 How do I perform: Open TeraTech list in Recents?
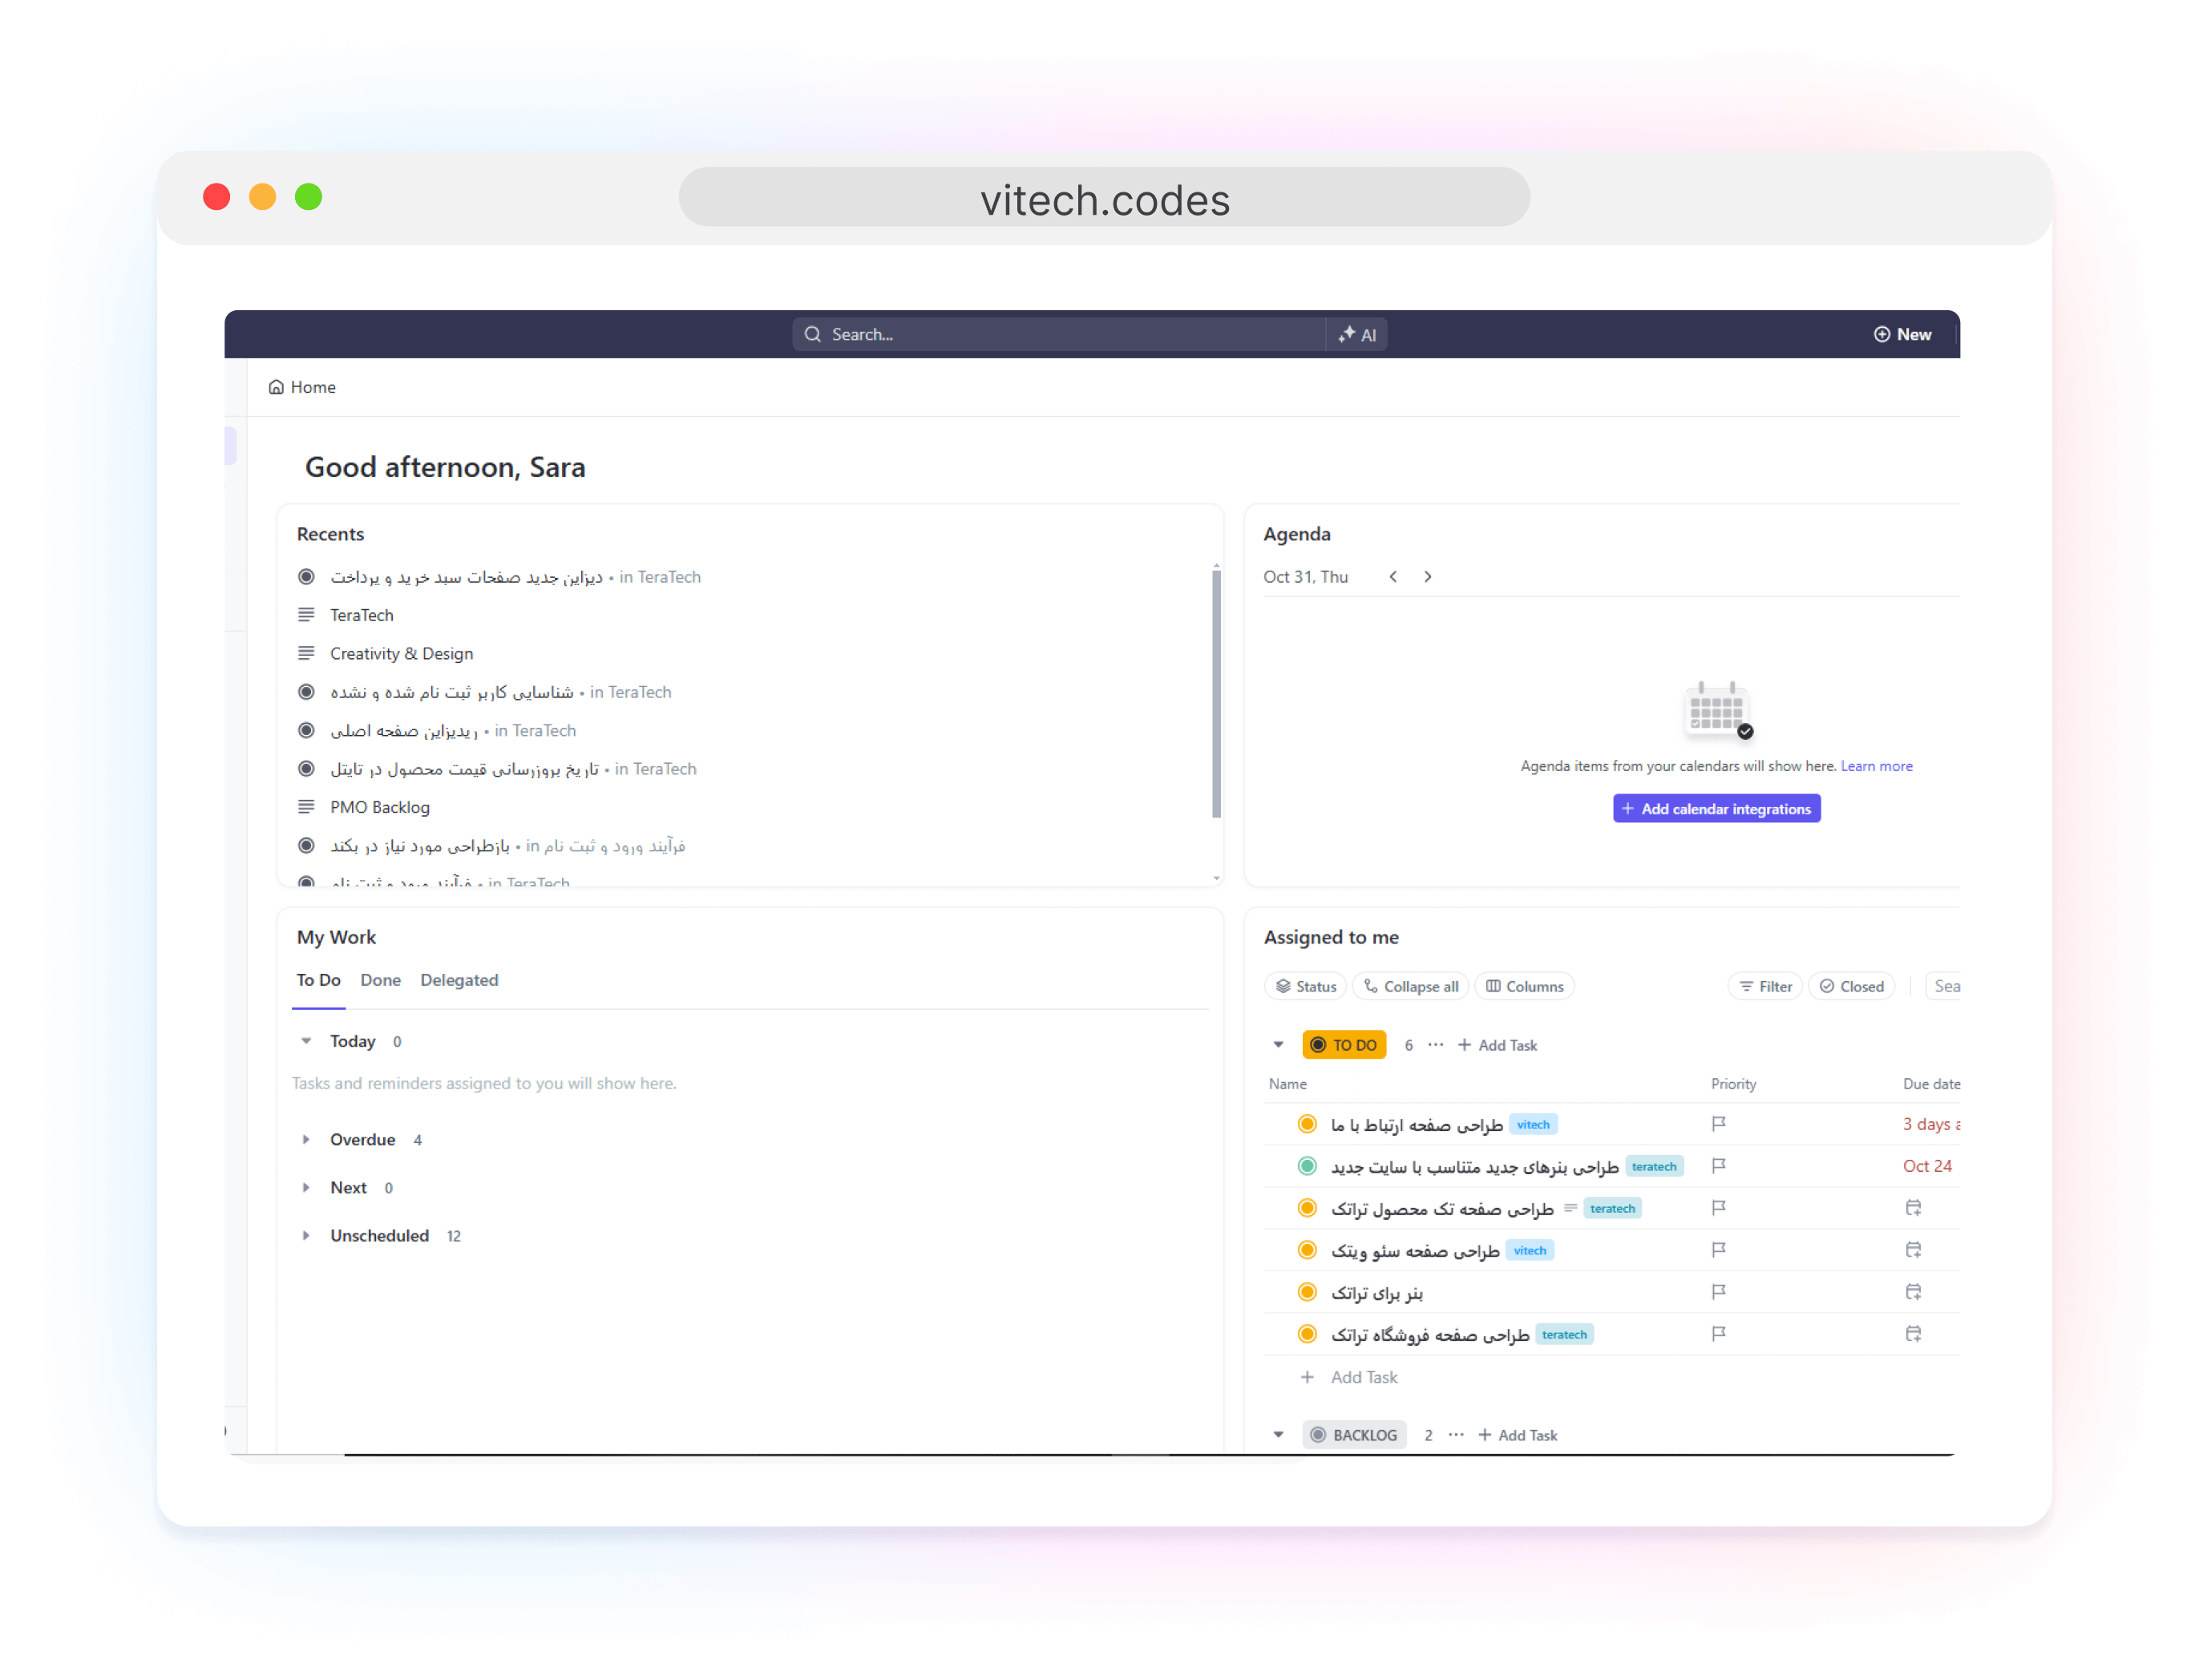click(362, 615)
